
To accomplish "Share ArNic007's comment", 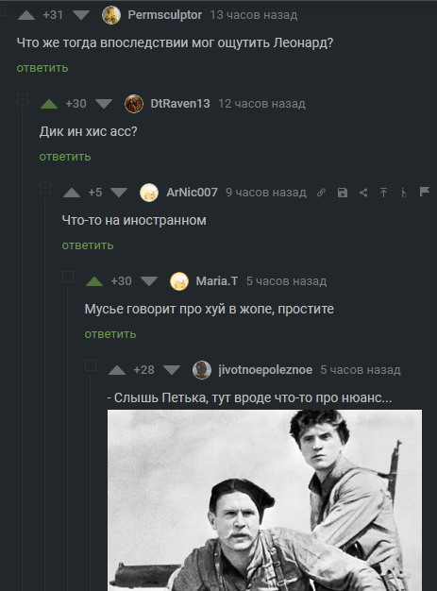I will [363, 193].
